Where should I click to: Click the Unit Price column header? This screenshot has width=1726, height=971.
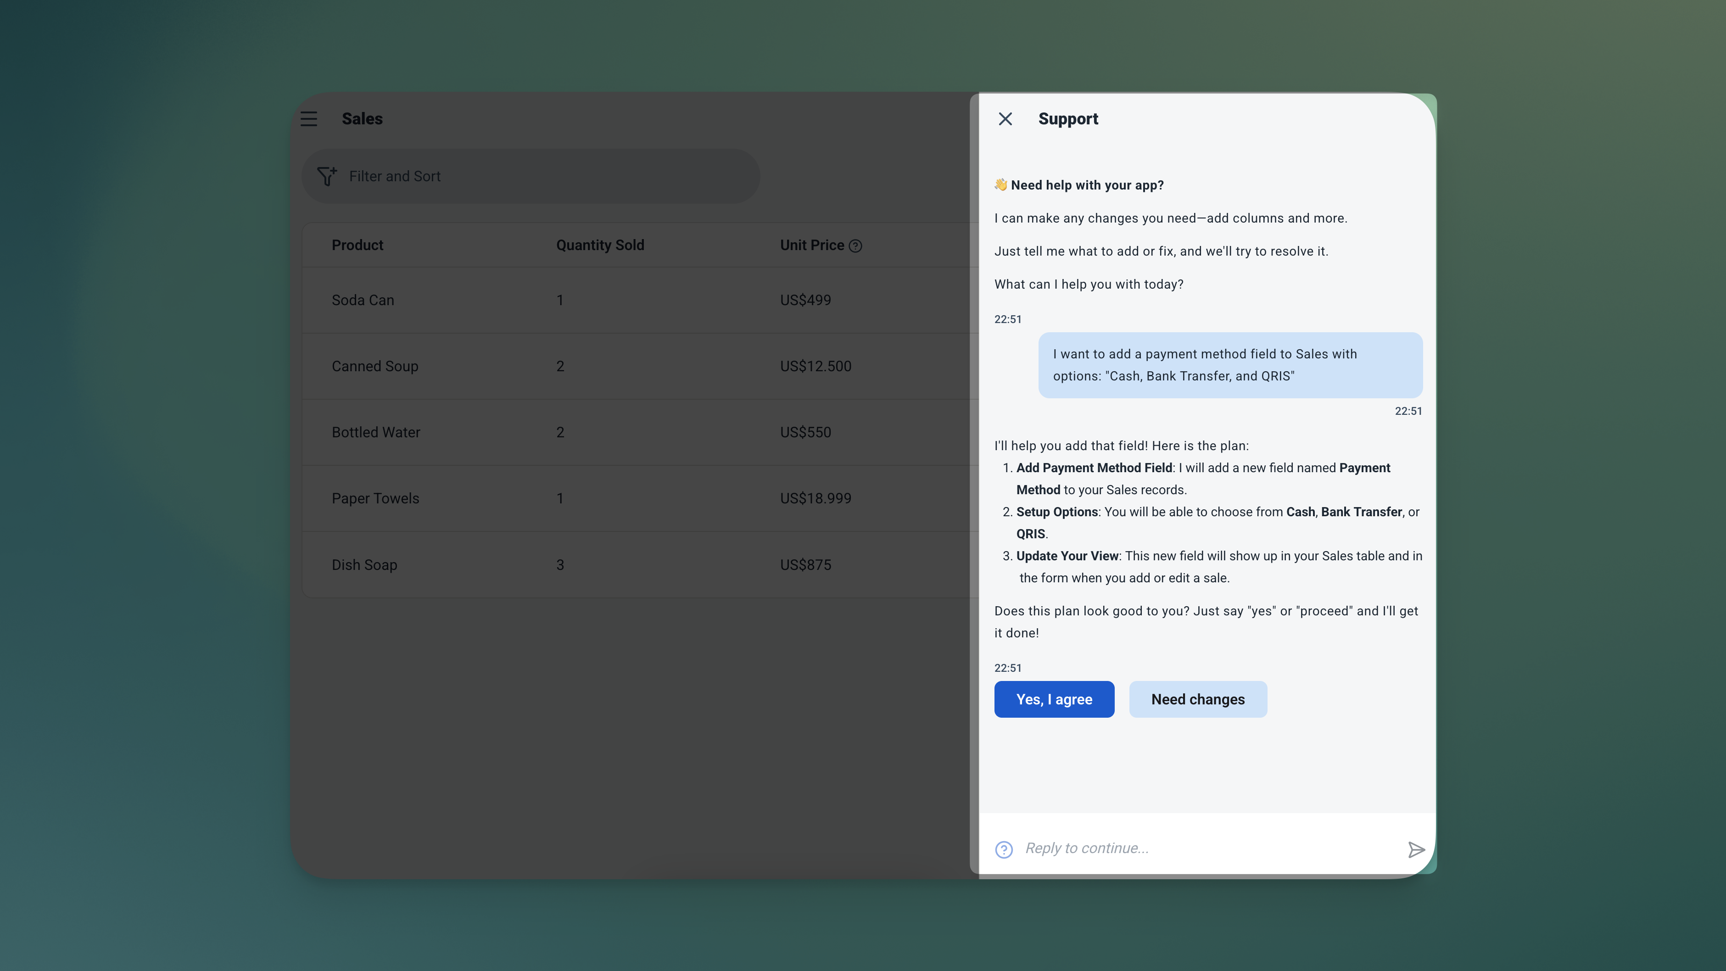coord(811,245)
